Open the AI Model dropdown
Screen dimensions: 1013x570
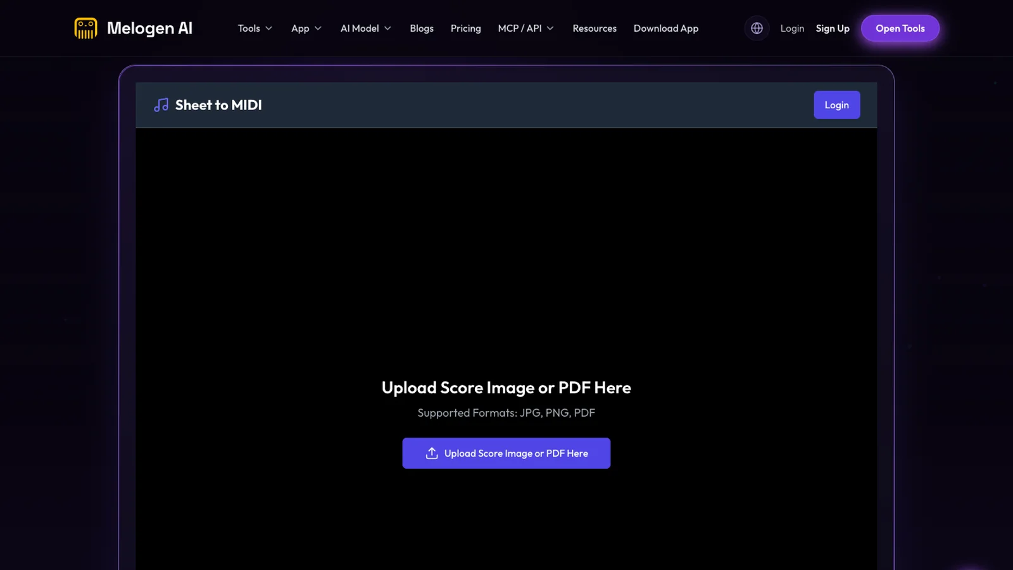click(366, 28)
